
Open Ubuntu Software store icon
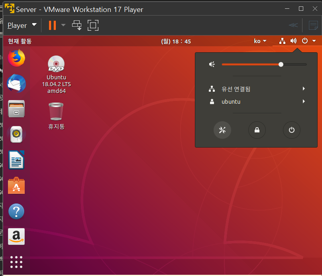coord(16,185)
